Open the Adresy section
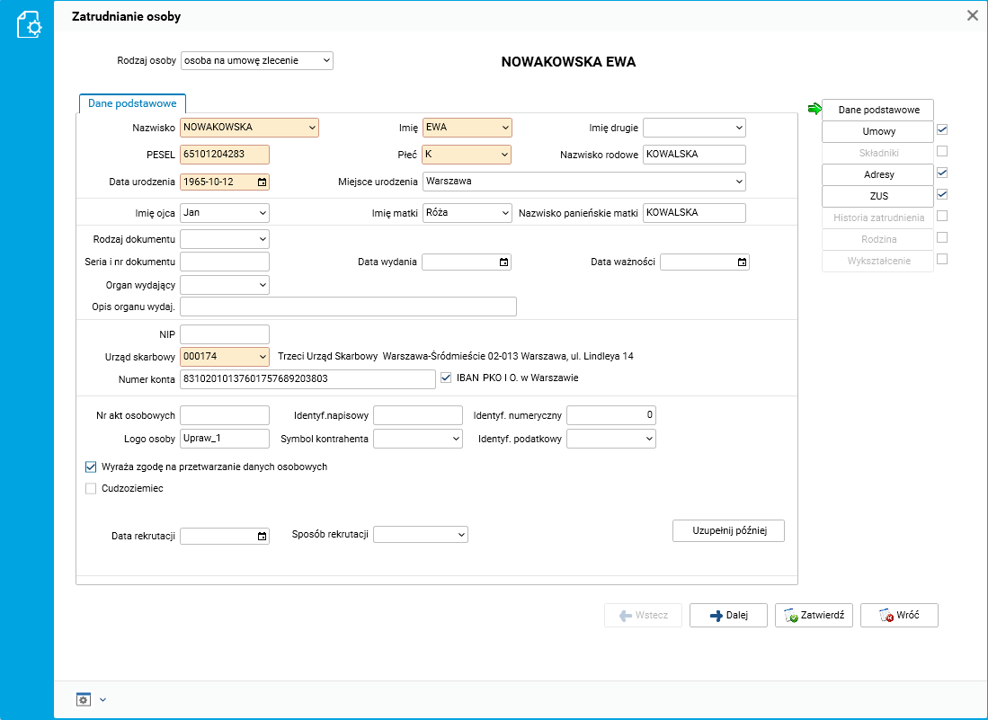The image size is (988, 720). pyautogui.click(x=877, y=174)
